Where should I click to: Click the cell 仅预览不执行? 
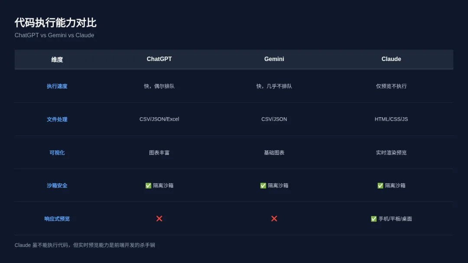click(391, 87)
